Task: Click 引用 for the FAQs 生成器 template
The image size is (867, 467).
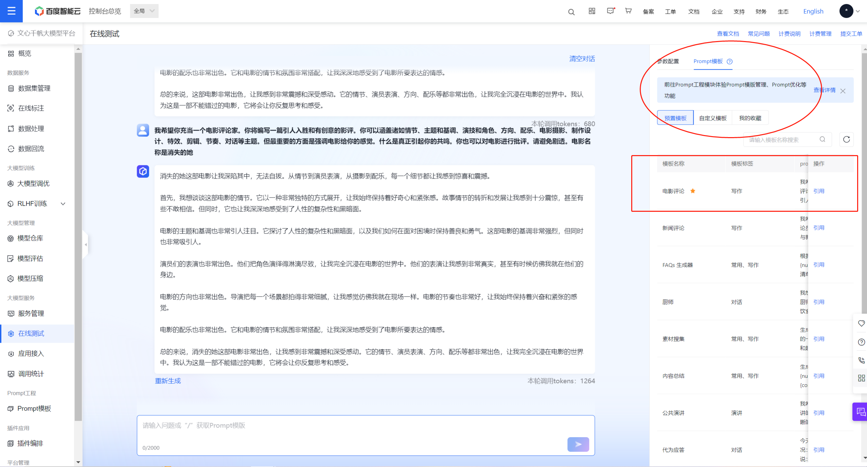Action: point(819,265)
